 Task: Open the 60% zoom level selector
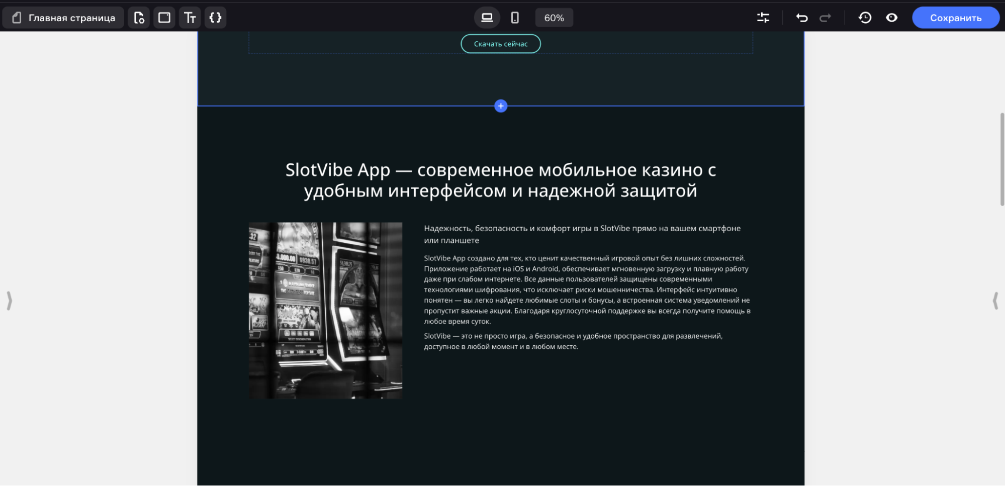click(554, 18)
